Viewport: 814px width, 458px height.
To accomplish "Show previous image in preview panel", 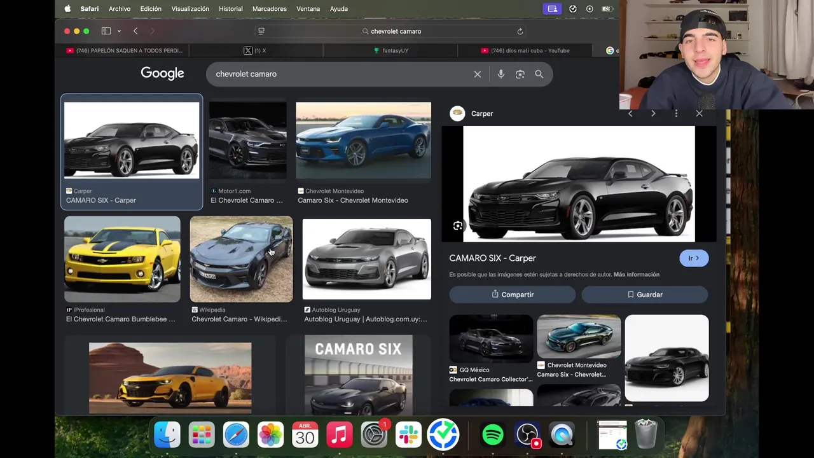I will [630, 113].
